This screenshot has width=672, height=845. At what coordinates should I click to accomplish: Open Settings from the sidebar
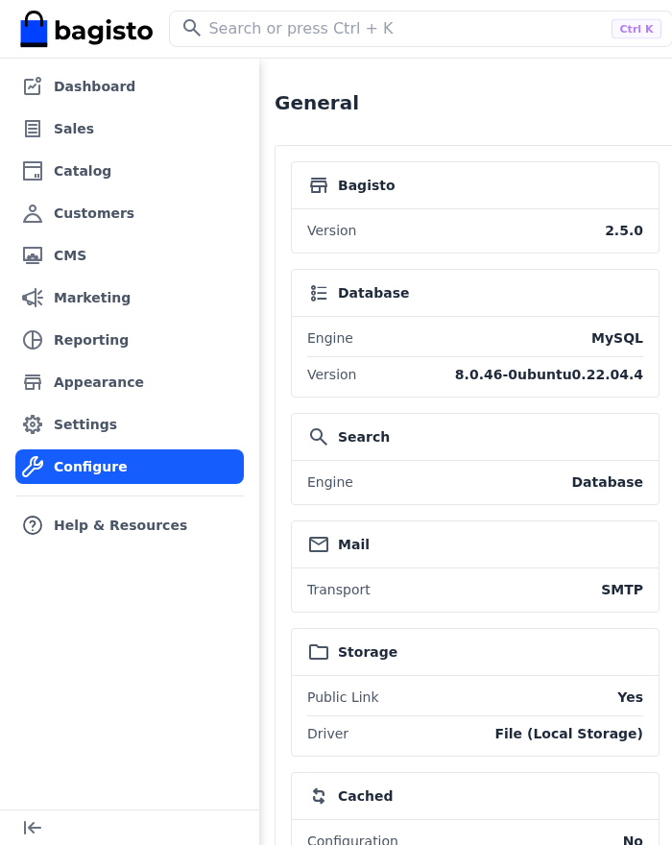click(x=130, y=424)
